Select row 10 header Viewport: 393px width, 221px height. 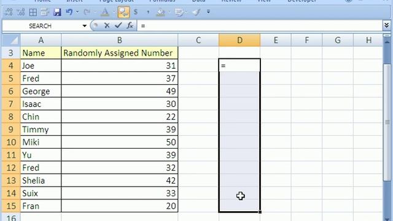coord(11,142)
